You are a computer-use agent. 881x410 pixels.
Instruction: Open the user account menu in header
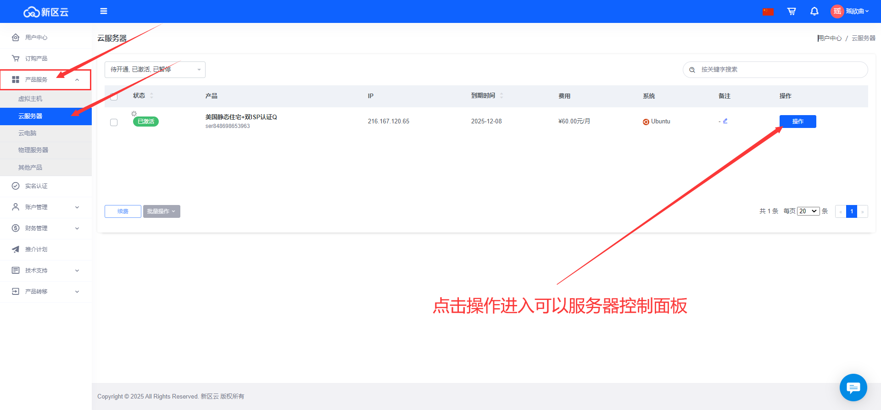pyautogui.click(x=850, y=11)
